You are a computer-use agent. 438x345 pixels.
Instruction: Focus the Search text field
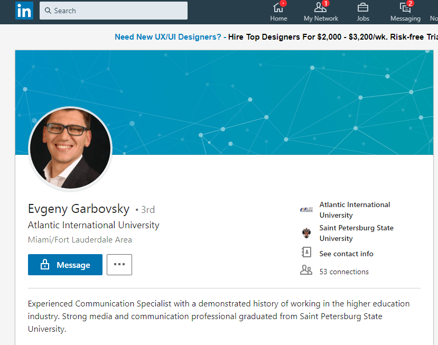click(x=119, y=11)
